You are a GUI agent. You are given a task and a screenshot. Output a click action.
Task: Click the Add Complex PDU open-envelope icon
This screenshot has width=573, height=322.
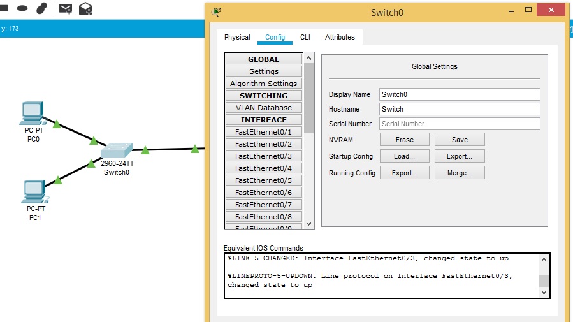tap(85, 8)
